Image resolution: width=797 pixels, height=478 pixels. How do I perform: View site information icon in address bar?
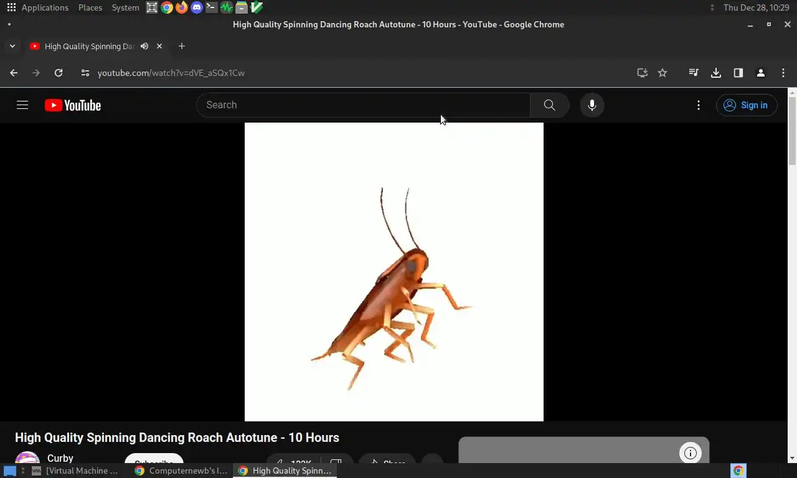(x=85, y=73)
